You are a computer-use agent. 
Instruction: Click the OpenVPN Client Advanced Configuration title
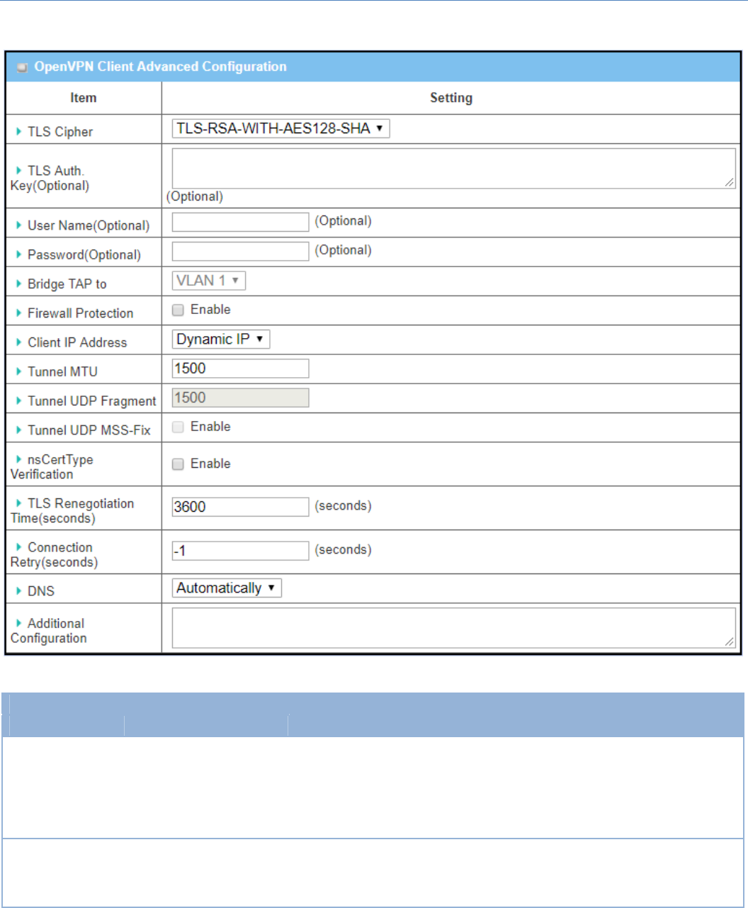point(161,67)
